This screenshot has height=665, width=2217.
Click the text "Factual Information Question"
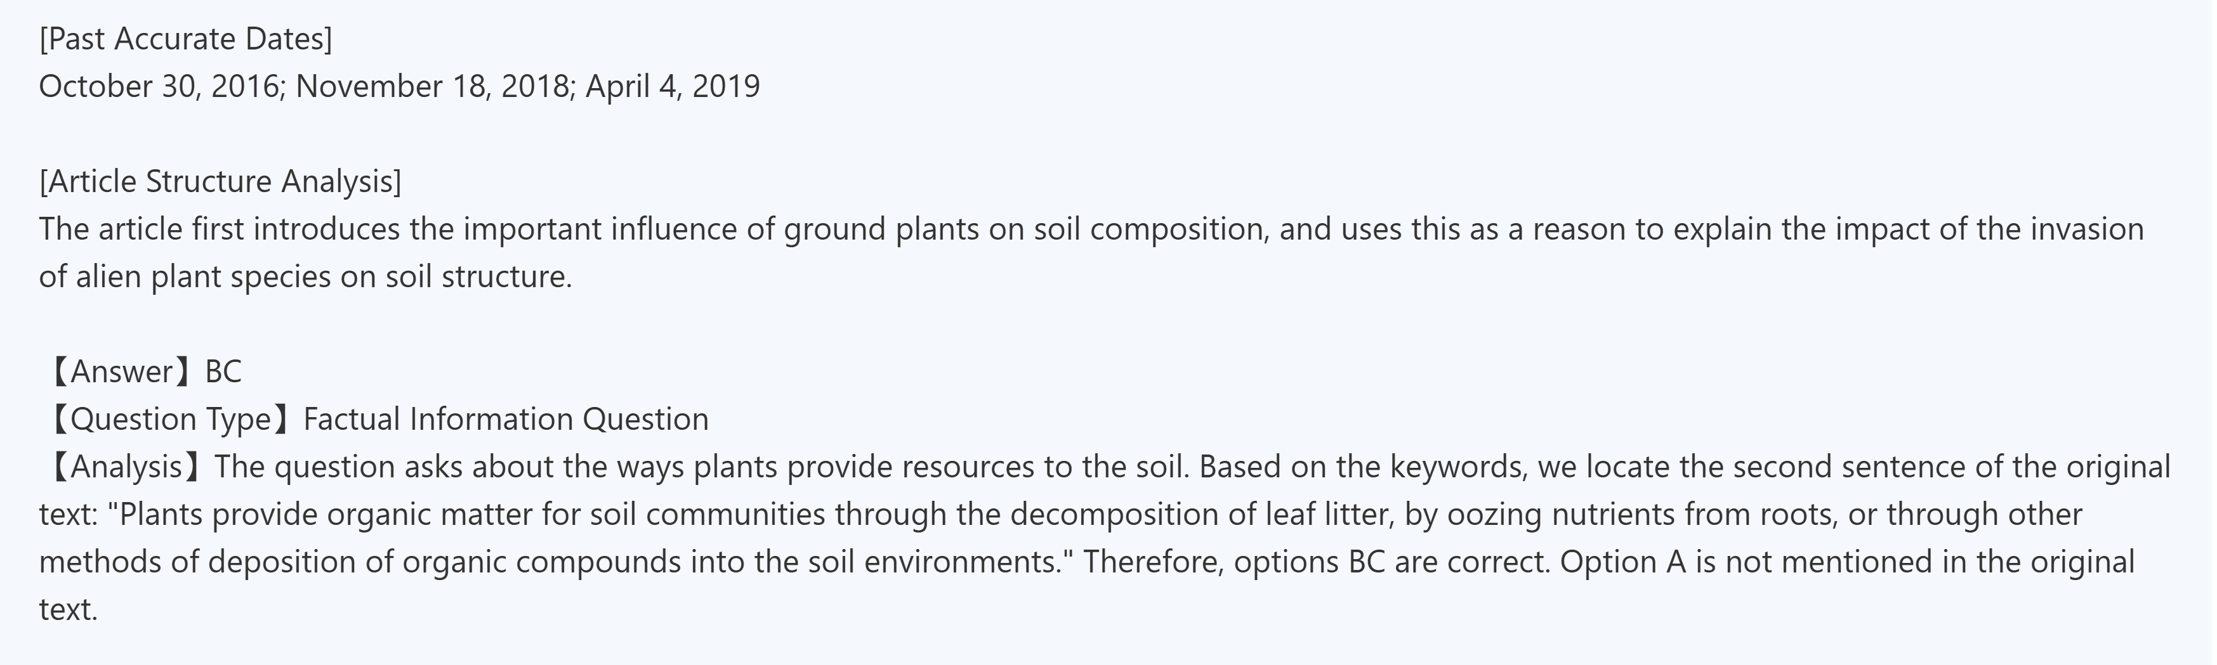(506, 419)
